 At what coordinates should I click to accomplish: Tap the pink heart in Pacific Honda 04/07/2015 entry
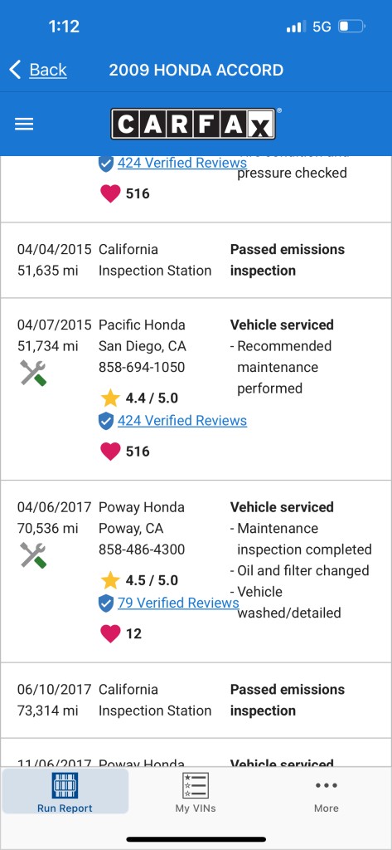click(110, 451)
